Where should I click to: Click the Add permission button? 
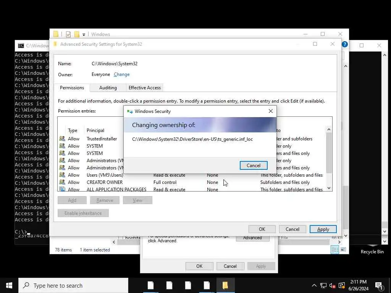pos(72,200)
